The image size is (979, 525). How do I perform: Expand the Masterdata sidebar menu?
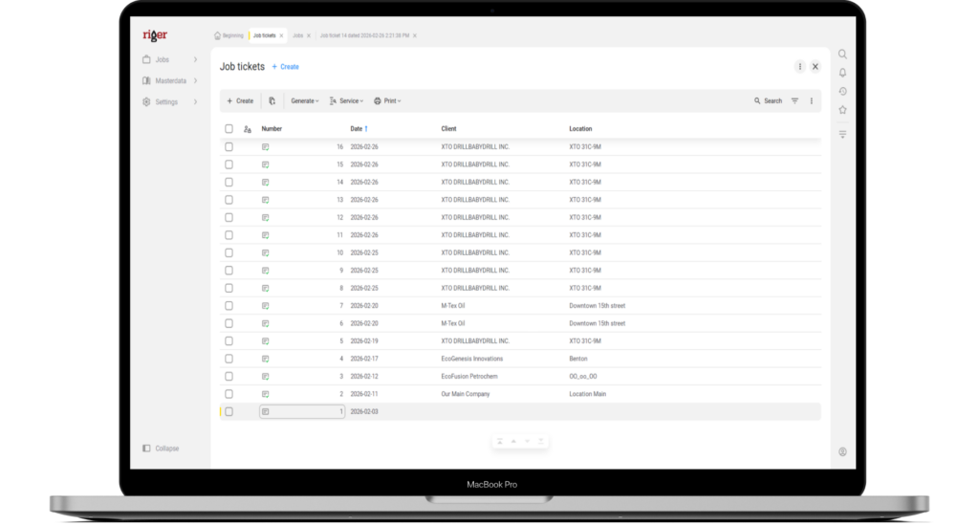(170, 80)
